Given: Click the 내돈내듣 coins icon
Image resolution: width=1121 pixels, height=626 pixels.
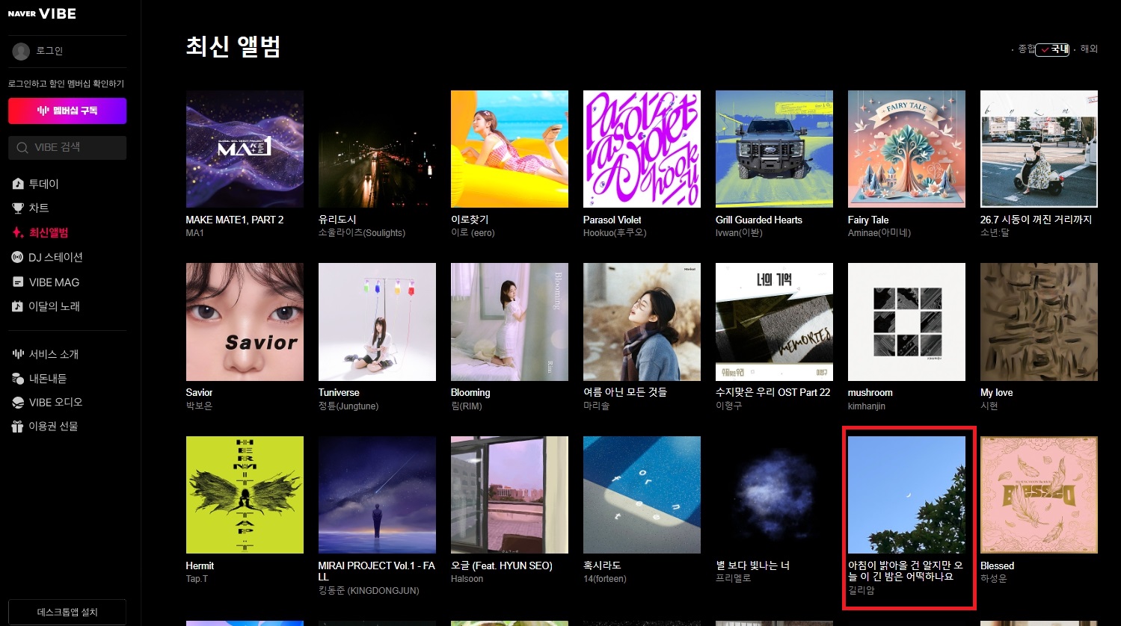Looking at the screenshot, I should pyautogui.click(x=18, y=379).
